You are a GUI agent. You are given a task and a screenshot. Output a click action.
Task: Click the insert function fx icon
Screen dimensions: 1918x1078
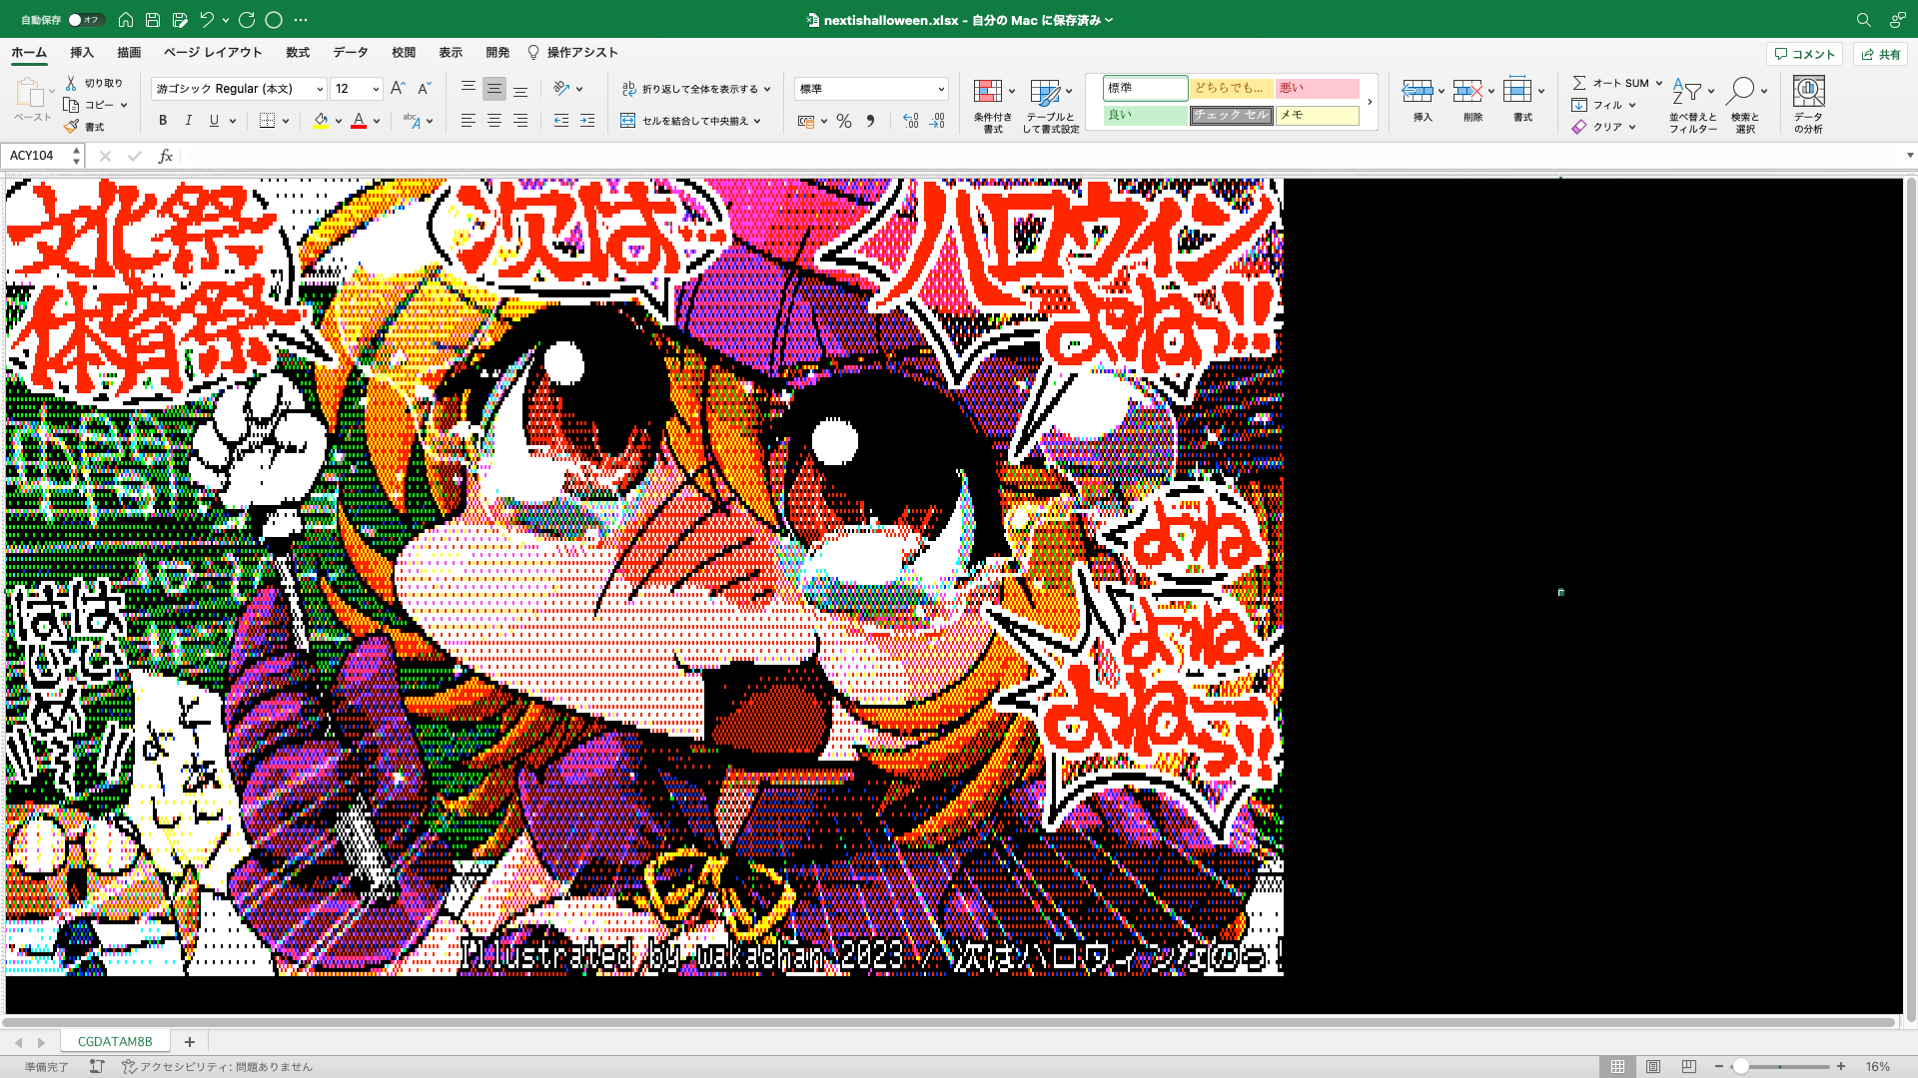click(x=166, y=156)
